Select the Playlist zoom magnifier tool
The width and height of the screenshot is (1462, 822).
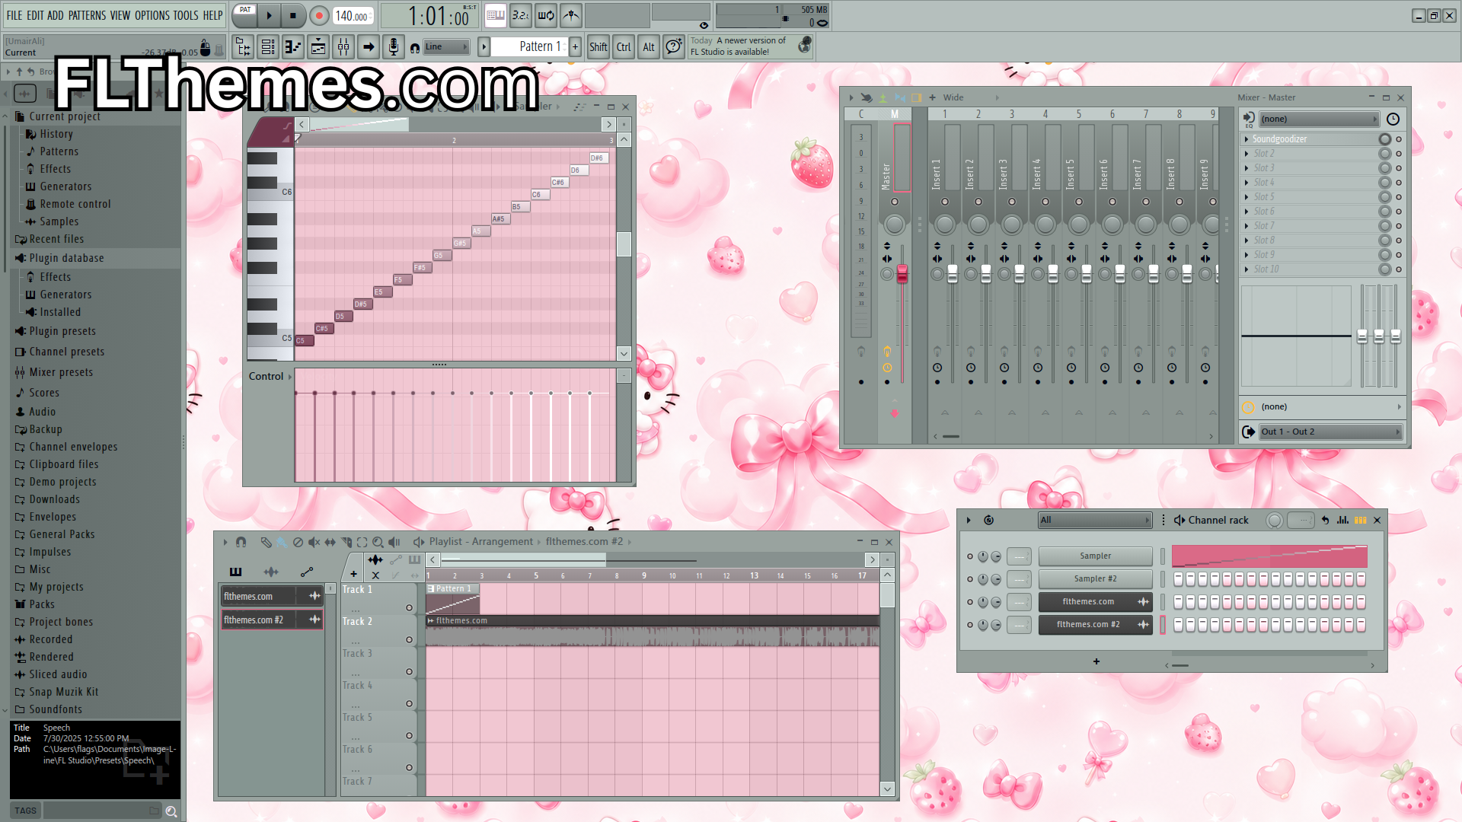coord(378,542)
